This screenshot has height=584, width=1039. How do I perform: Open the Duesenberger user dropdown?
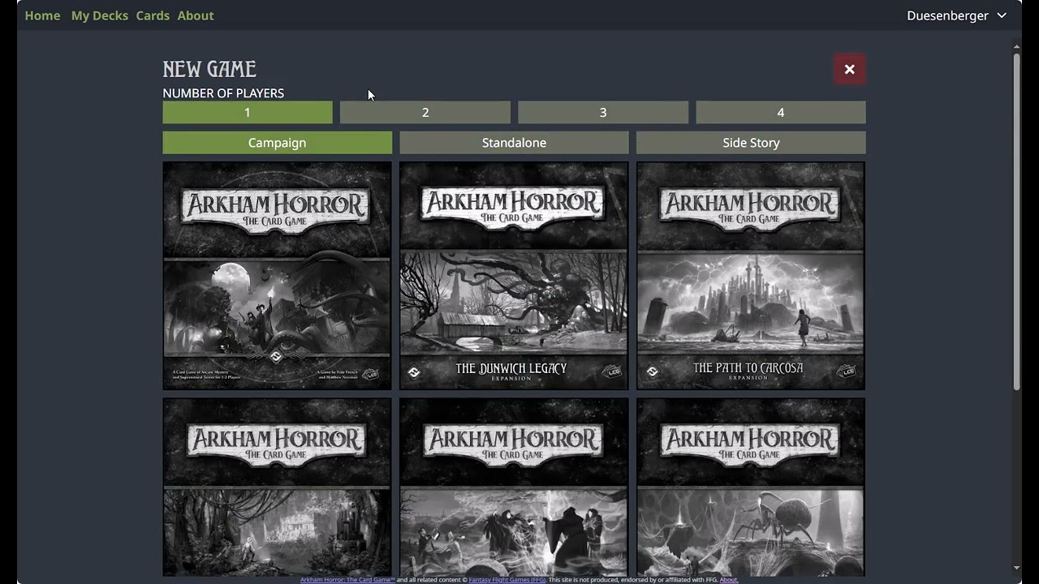point(956,15)
